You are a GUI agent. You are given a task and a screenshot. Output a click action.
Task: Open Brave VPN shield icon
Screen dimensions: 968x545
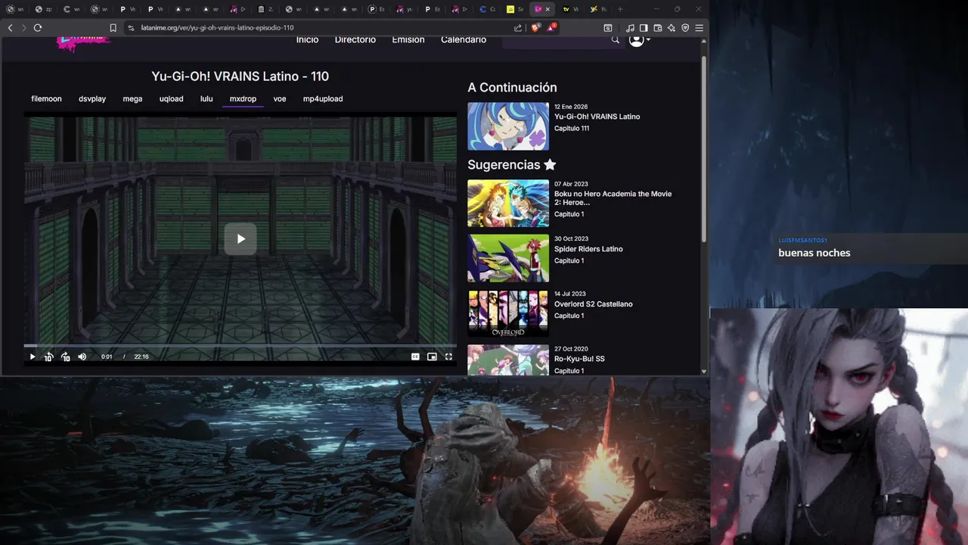(x=685, y=28)
